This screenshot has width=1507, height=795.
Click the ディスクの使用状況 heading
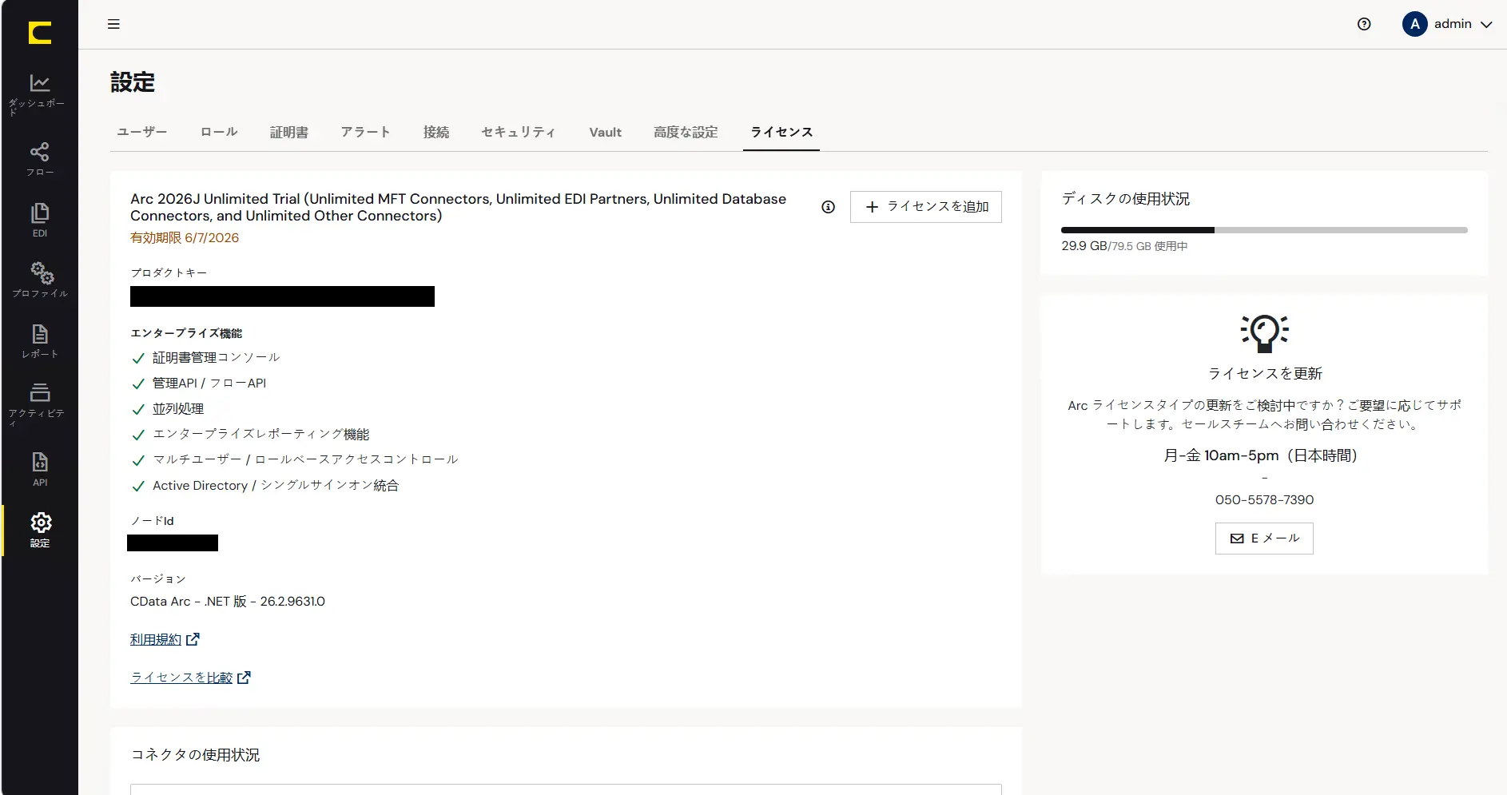click(1125, 199)
